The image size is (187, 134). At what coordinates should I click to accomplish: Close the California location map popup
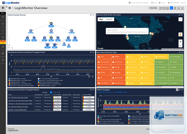point(148,29)
